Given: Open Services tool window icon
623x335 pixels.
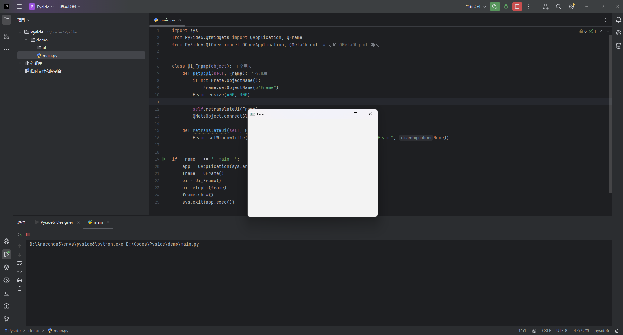Looking at the screenshot, I should (x=7, y=280).
